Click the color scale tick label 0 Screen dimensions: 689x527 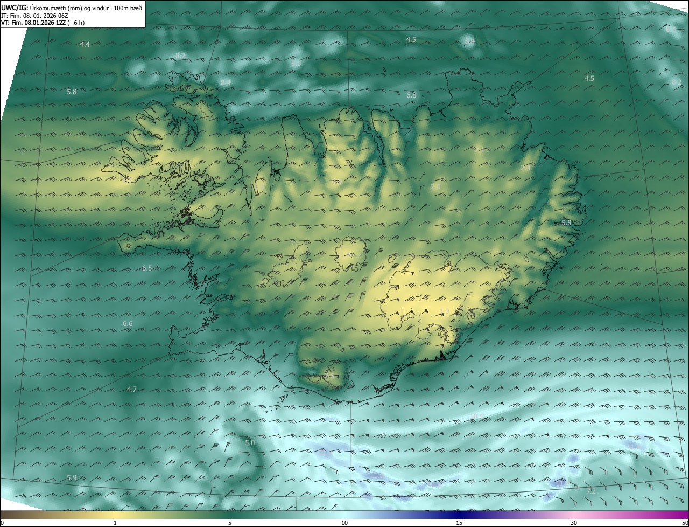tap(2, 523)
